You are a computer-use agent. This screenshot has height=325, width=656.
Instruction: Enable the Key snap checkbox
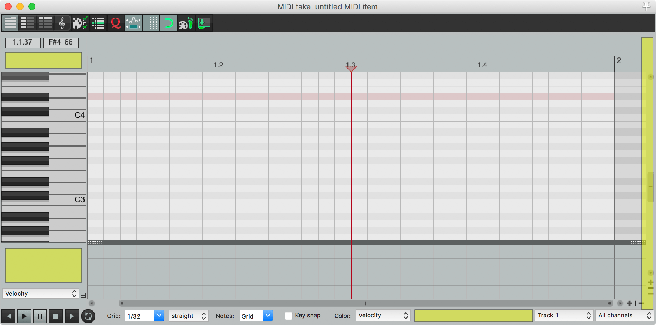pyautogui.click(x=289, y=316)
